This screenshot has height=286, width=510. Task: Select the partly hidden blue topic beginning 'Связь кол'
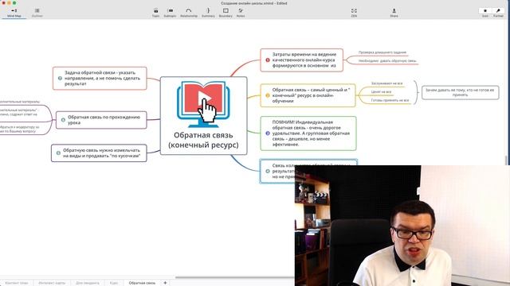[277, 171]
